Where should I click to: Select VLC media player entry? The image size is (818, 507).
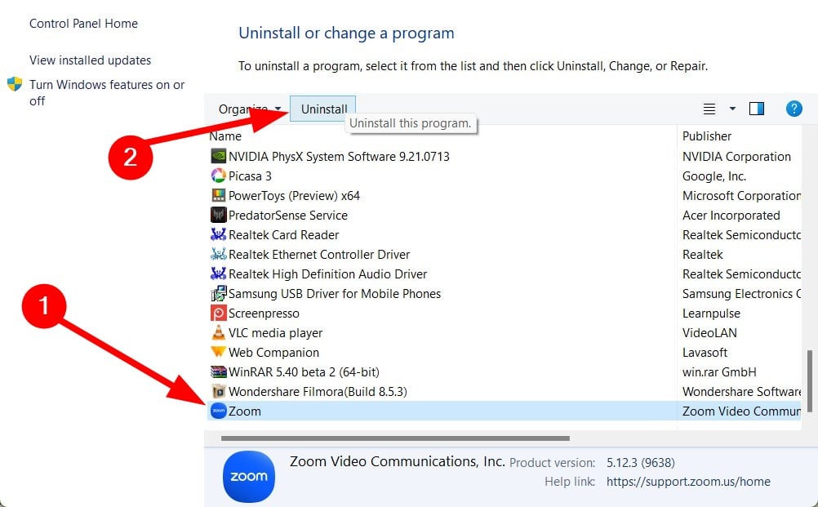(x=275, y=333)
